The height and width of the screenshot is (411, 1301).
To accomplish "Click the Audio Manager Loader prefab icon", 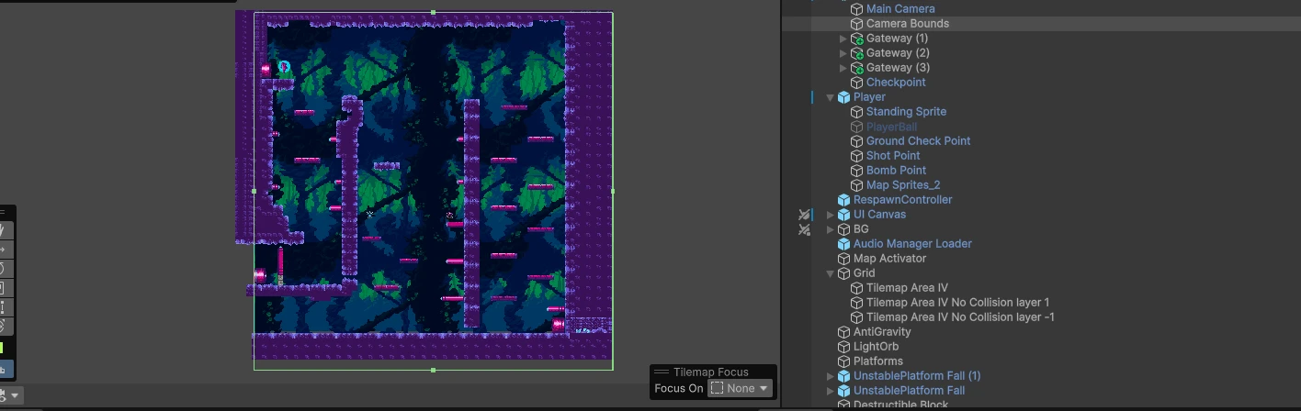I will [843, 244].
